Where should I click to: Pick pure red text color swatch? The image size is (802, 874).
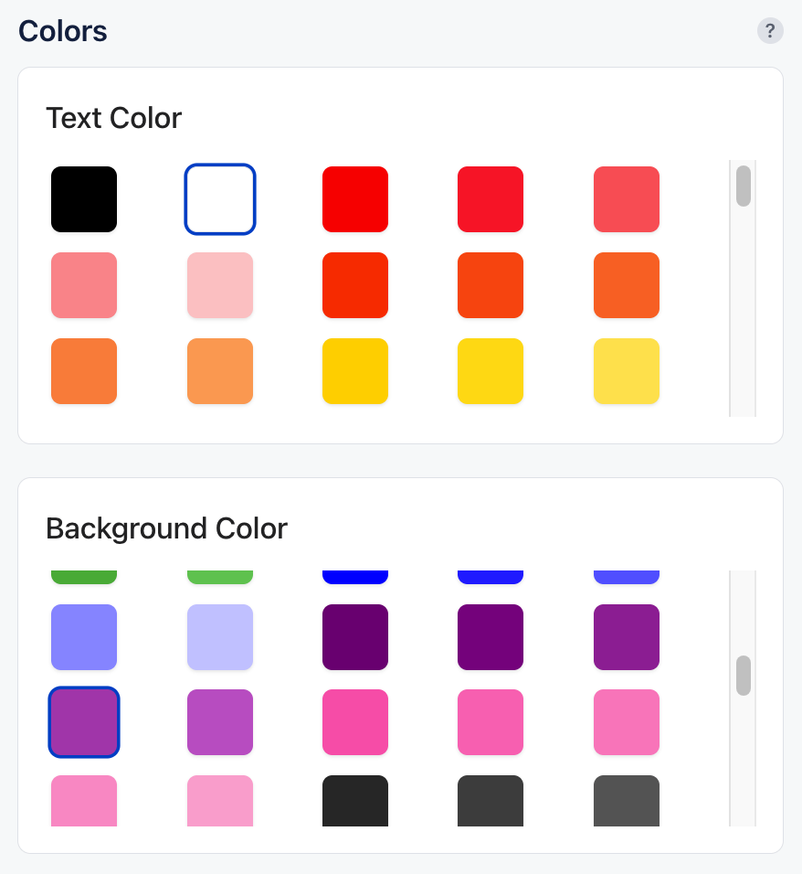pyautogui.click(x=355, y=199)
